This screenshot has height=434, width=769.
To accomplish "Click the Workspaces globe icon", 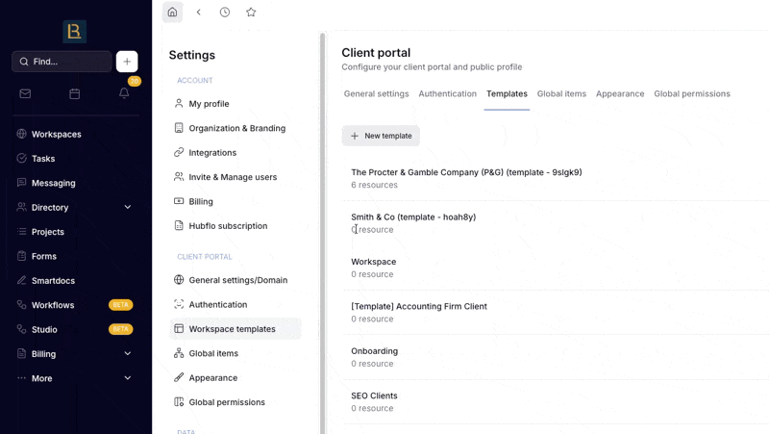I will coord(21,134).
